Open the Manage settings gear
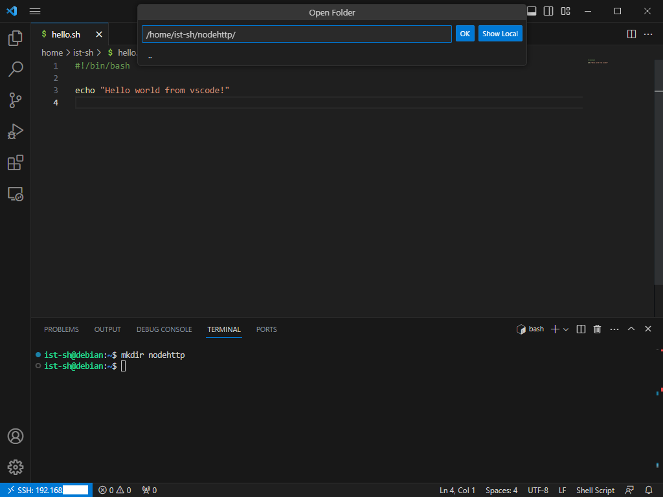This screenshot has width=663, height=497. (15, 467)
